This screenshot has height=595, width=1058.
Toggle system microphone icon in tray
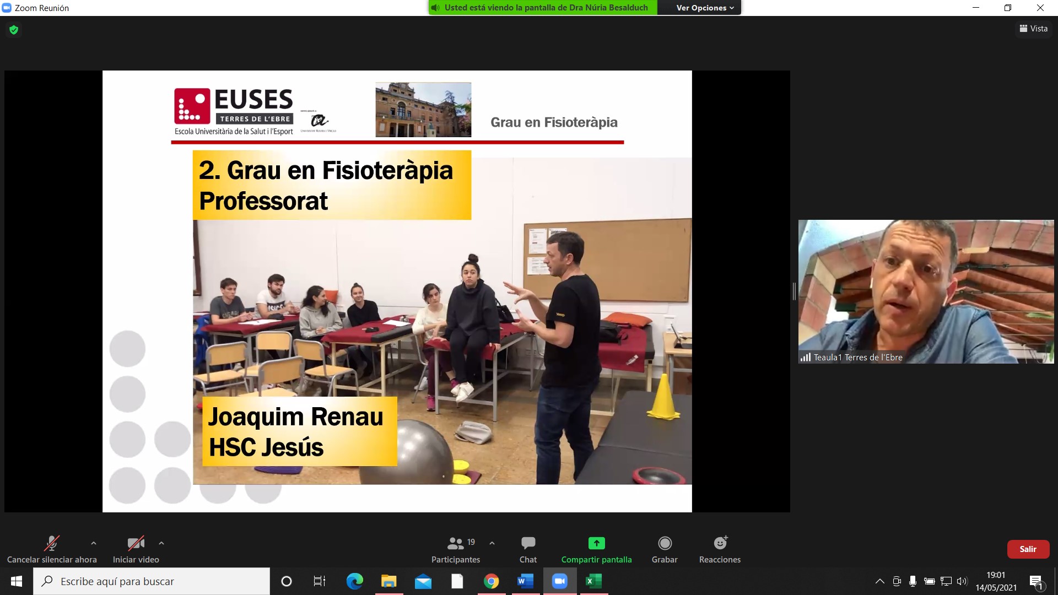point(913,581)
